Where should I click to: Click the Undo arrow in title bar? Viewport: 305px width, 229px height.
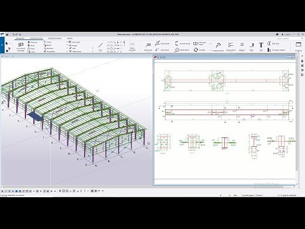pos(13,34)
